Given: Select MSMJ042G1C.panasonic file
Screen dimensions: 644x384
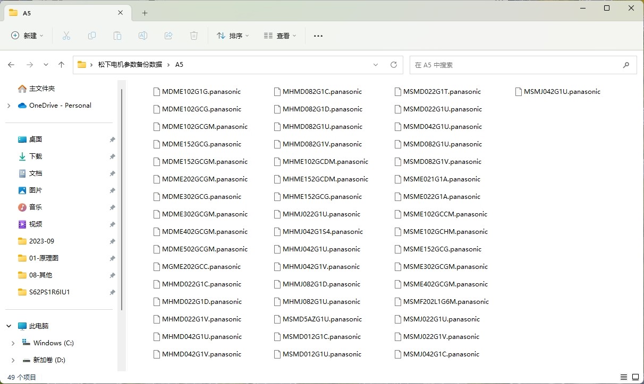Looking at the screenshot, I should pos(437,354).
